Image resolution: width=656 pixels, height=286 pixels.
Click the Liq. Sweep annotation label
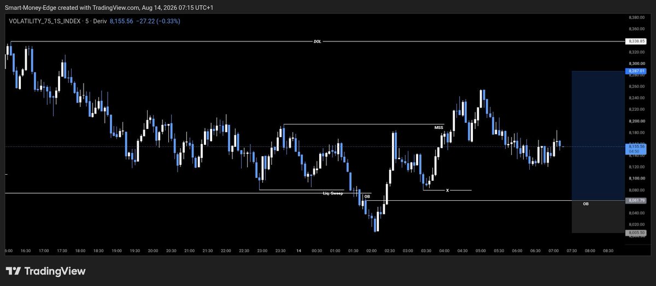(x=332, y=193)
